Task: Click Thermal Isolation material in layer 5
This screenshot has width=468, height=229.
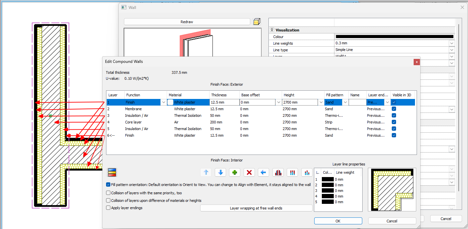Action: click(x=188, y=129)
